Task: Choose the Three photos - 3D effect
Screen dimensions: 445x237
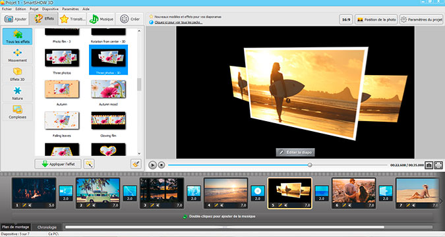Action: [x=108, y=60]
